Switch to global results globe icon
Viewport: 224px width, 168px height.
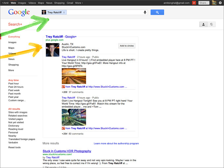211,24
